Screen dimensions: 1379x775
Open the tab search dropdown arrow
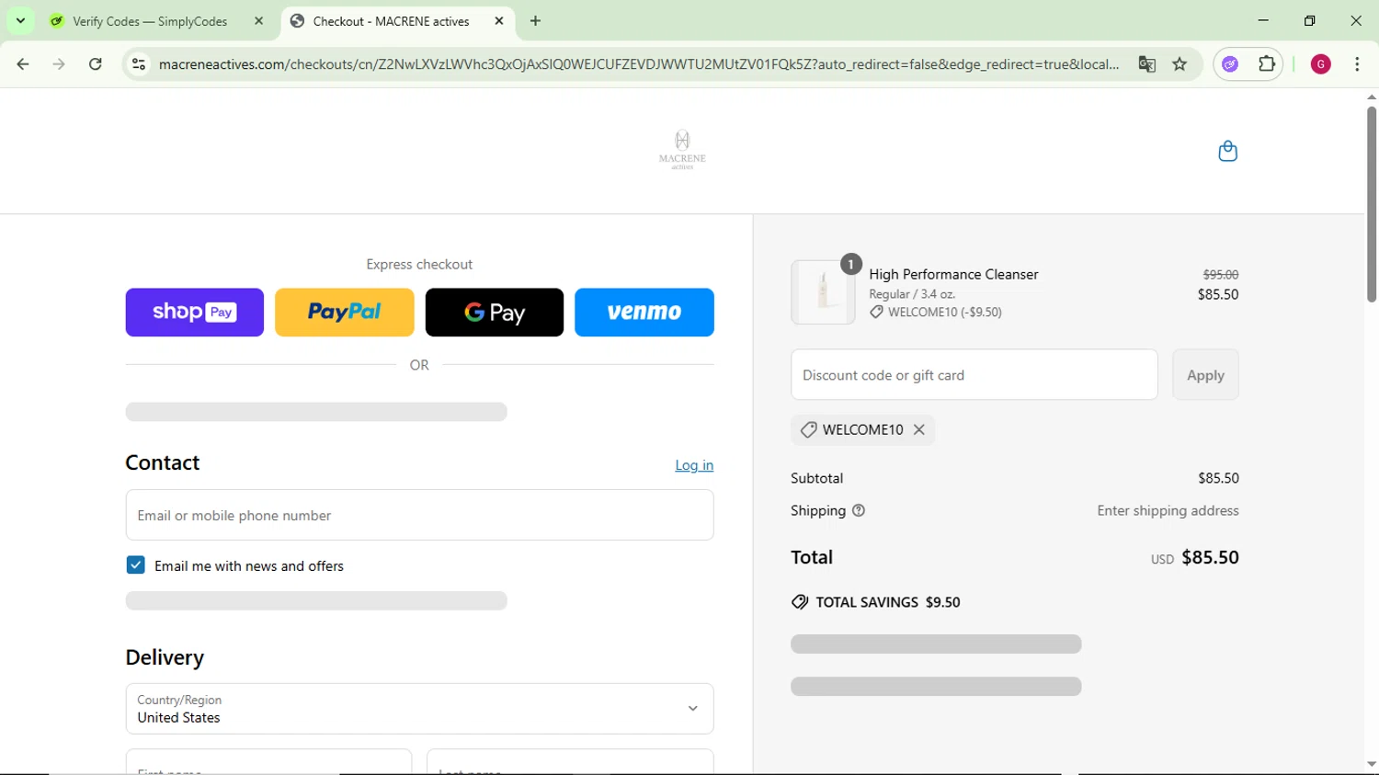pos(20,21)
